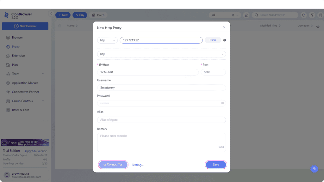This screenshot has height=182, width=324.
Task: Expand the full-width http type dropdown
Action: [161, 54]
